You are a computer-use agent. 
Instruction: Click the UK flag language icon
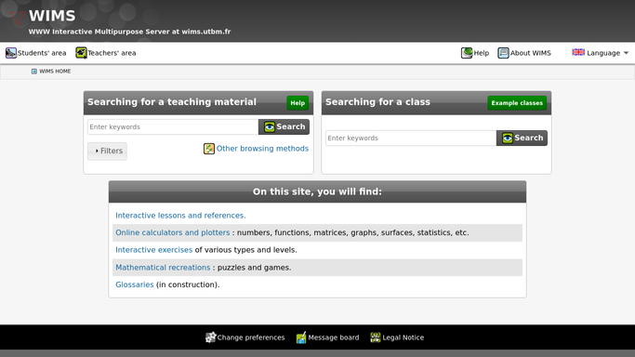point(578,52)
